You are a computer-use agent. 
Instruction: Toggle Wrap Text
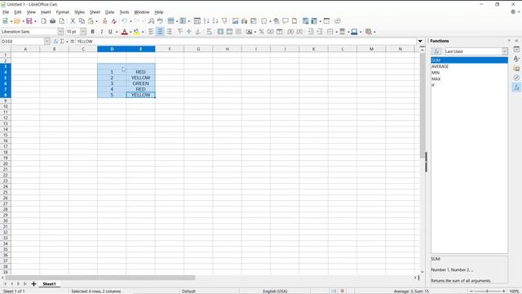tap(209, 32)
